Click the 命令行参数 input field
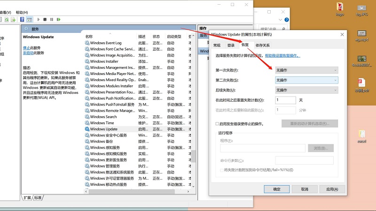This screenshot has width=376, height=211. click(x=304, y=160)
